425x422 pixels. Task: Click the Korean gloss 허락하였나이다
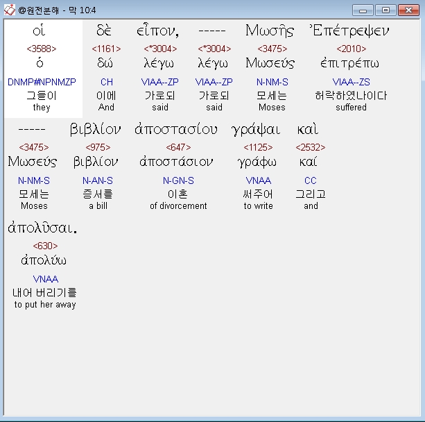[351, 96]
